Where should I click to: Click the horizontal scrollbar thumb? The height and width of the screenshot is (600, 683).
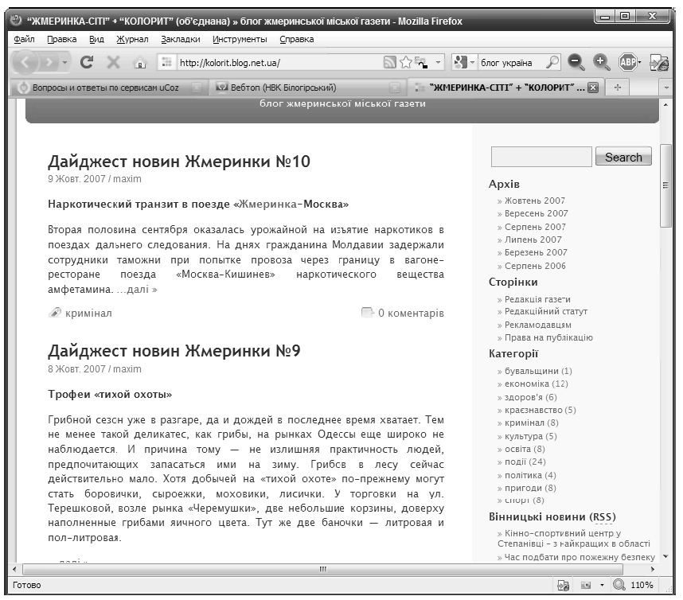322,569
